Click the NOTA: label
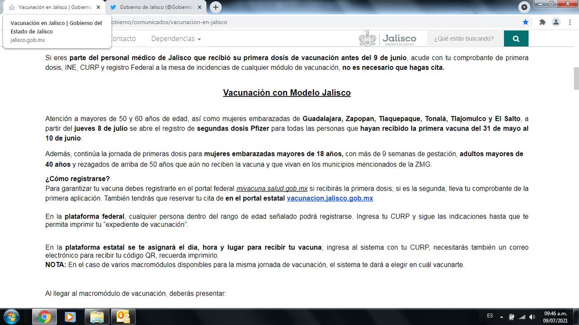 [x=55, y=265]
